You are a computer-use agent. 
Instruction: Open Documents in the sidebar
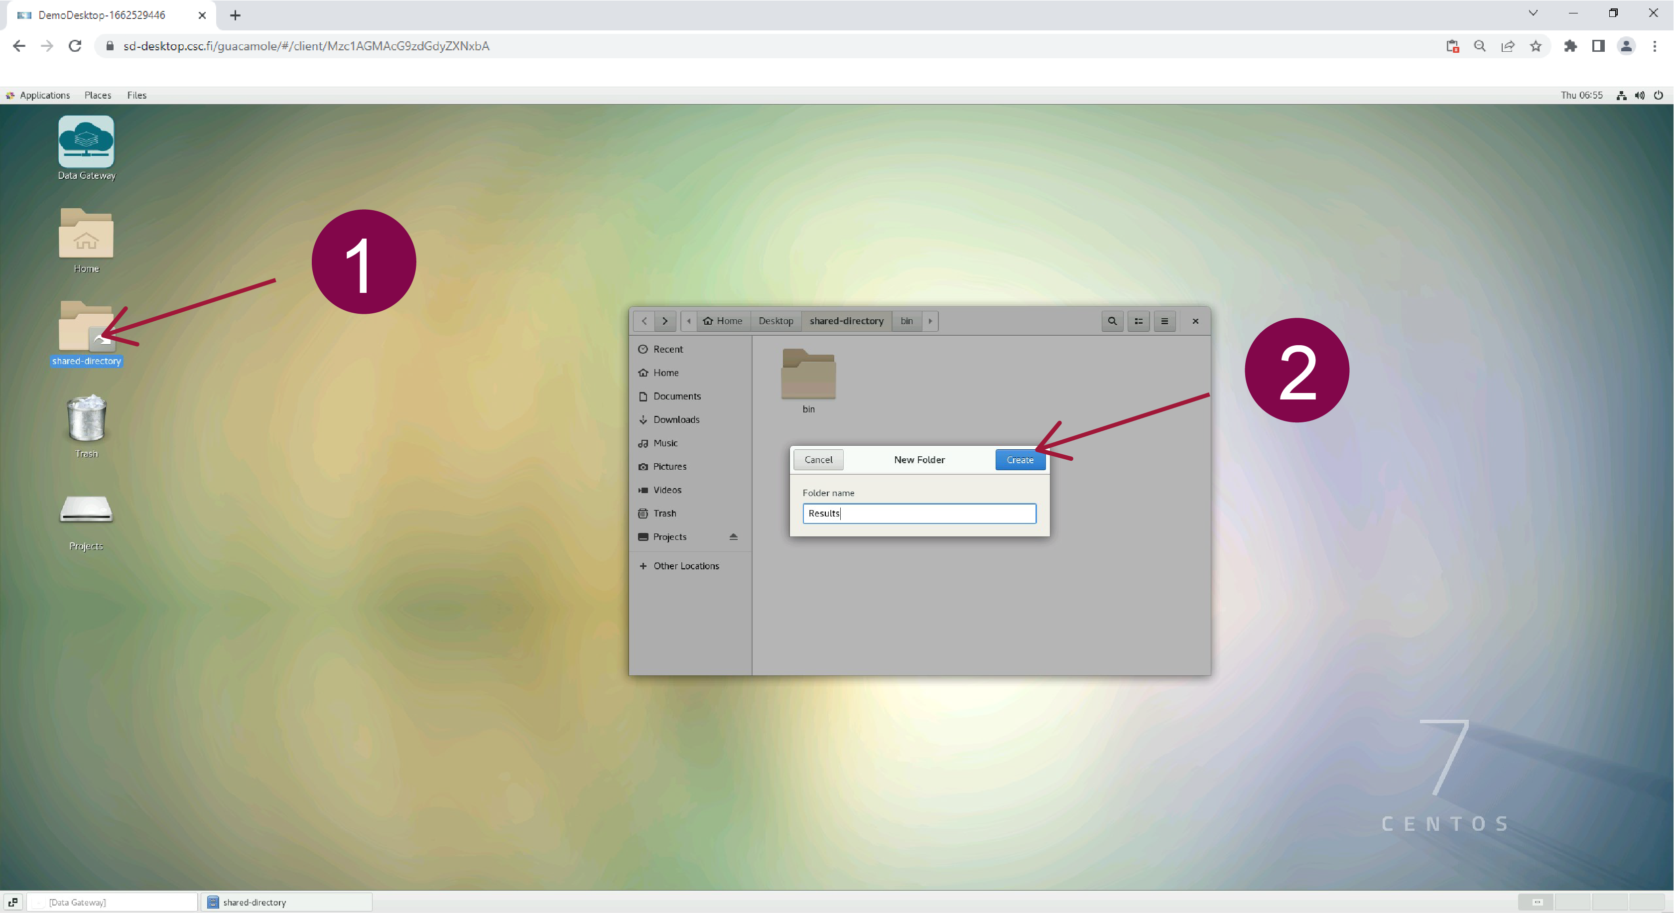click(690, 396)
